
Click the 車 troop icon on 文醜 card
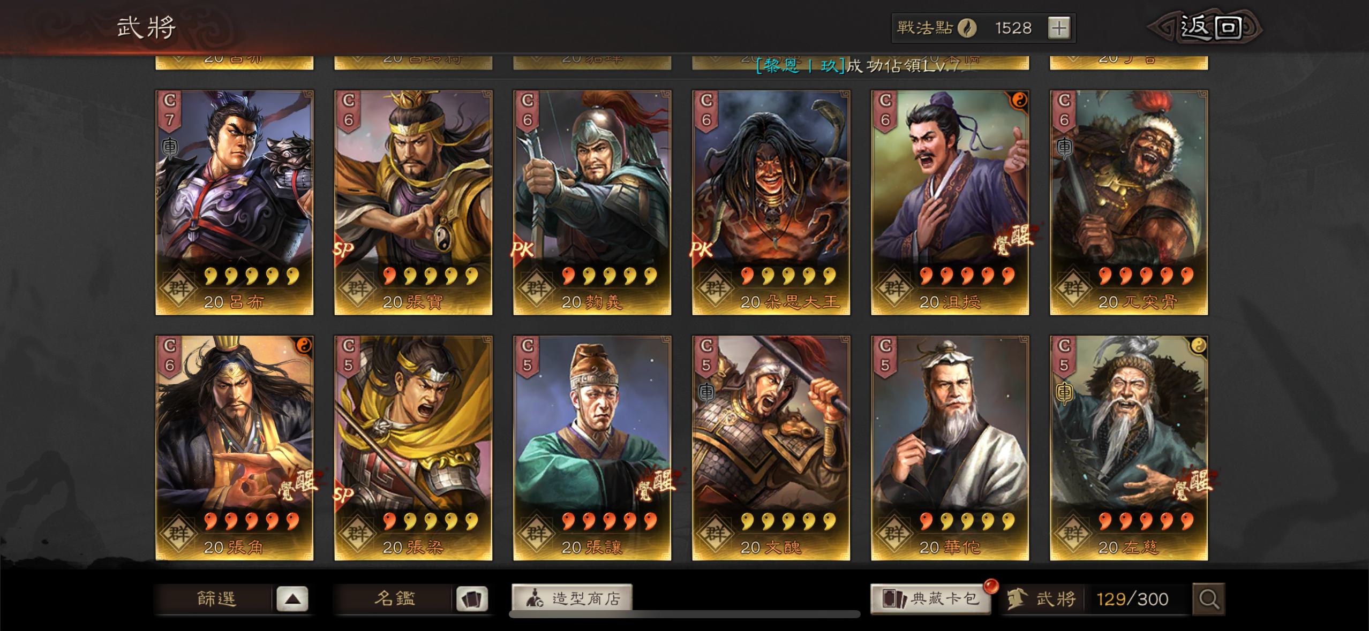706,392
